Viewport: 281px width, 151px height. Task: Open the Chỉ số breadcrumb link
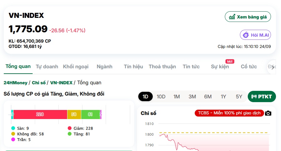click(39, 83)
